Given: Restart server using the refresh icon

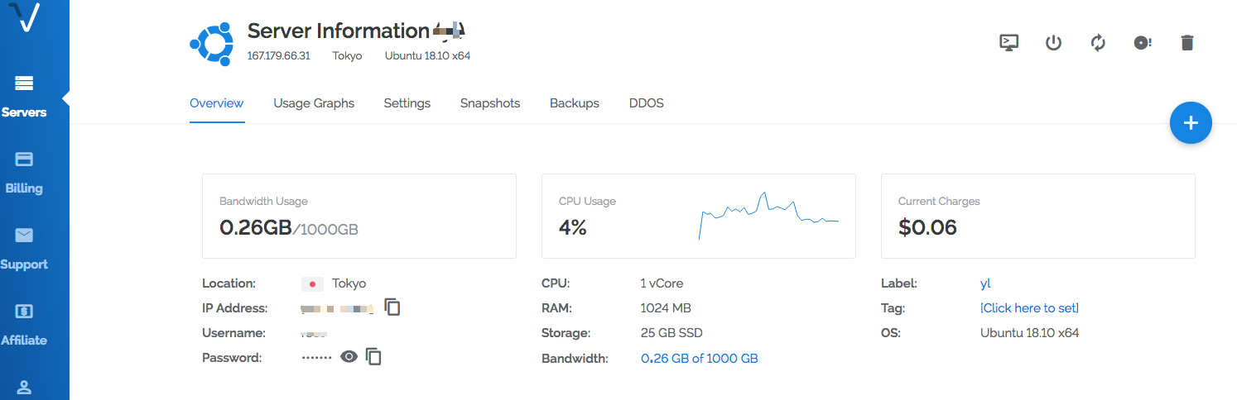Looking at the screenshot, I should (1098, 43).
